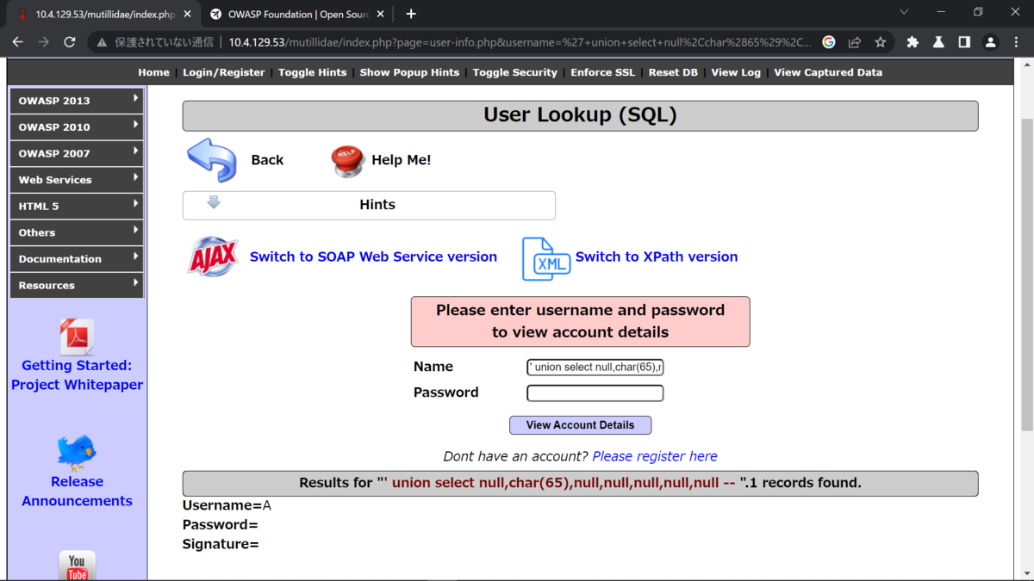Expand the Documentation menu

pos(77,259)
